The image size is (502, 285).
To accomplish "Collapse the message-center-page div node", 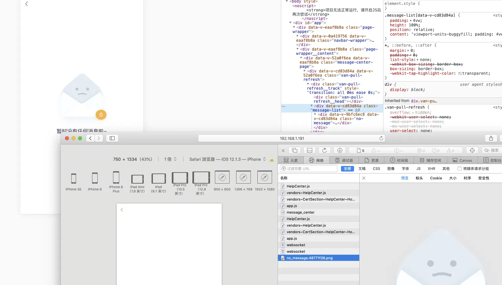I will [301, 58].
